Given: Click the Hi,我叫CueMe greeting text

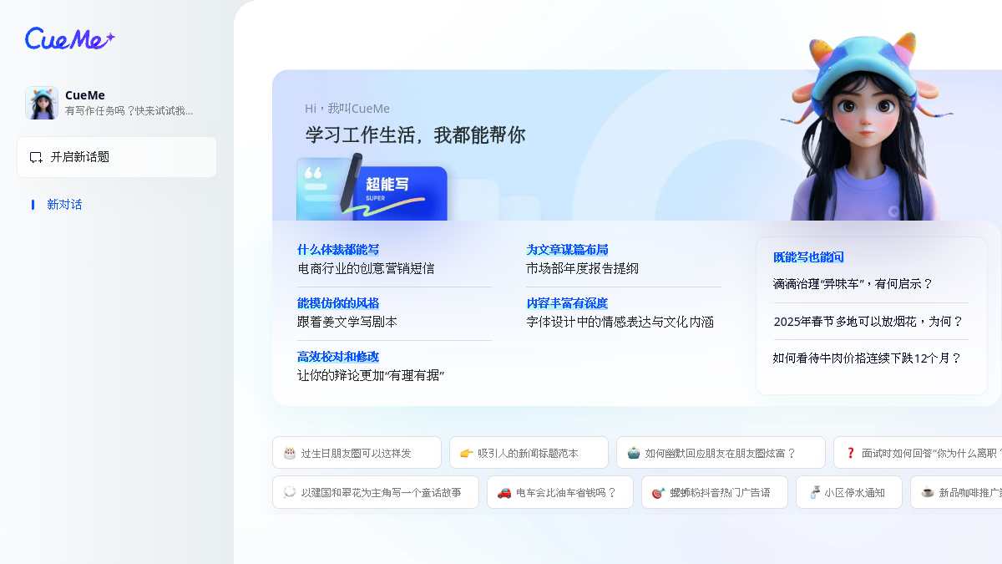Looking at the screenshot, I should (x=347, y=109).
